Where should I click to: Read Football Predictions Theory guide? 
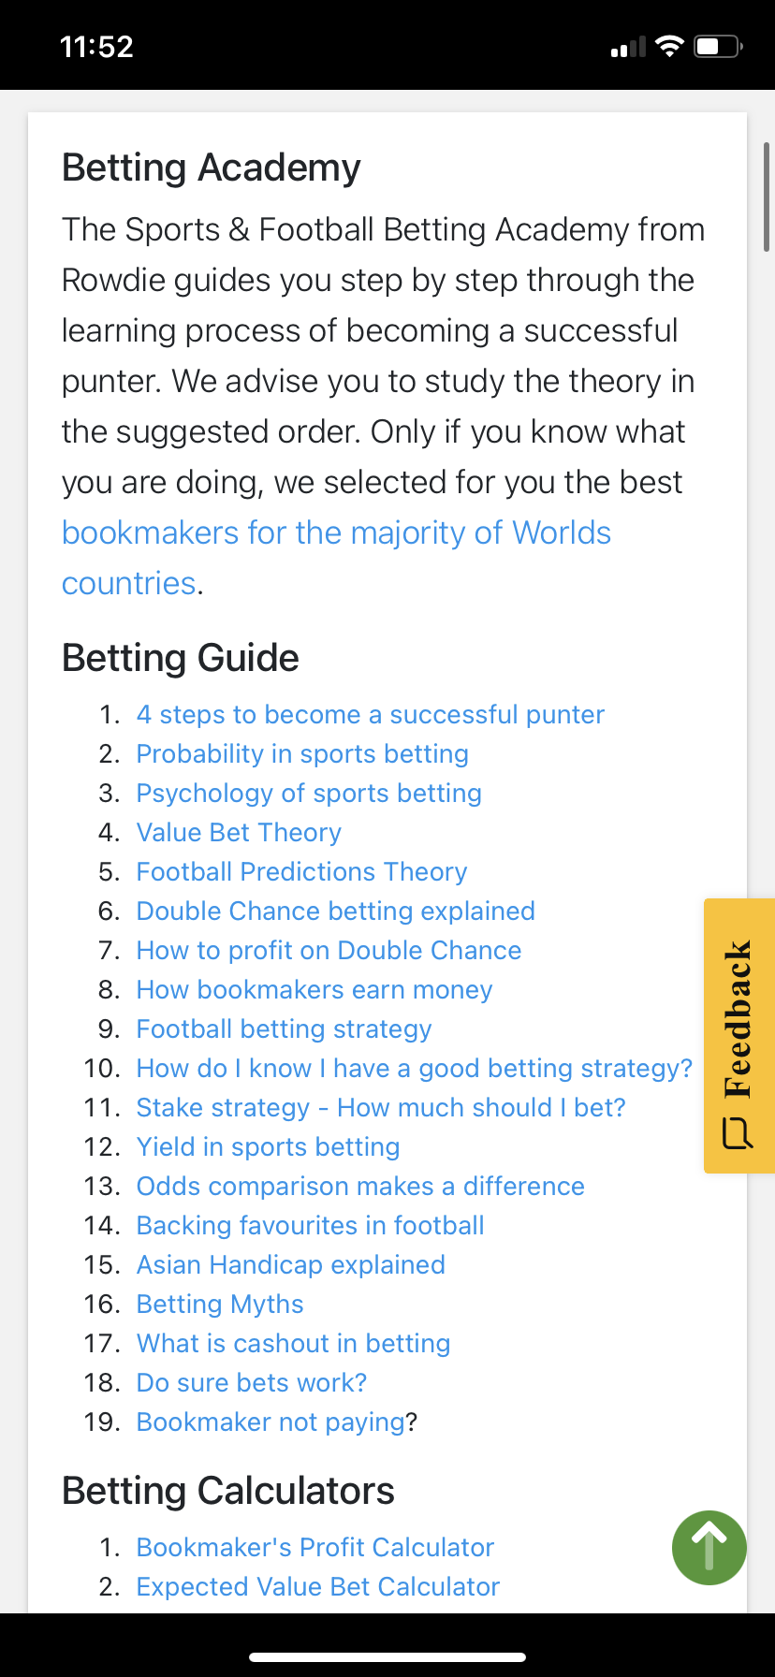pyautogui.click(x=301, y=872)
